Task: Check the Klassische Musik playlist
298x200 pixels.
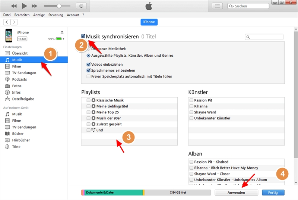Action: coord(88,100)
